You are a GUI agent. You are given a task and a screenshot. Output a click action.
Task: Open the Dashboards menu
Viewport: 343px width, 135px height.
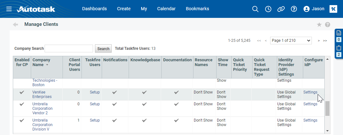tap(94, 9)
